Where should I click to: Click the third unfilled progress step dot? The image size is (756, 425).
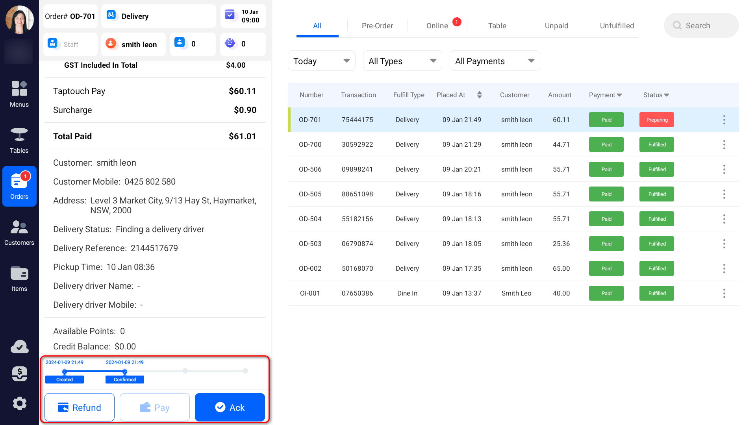click(185, 371)
